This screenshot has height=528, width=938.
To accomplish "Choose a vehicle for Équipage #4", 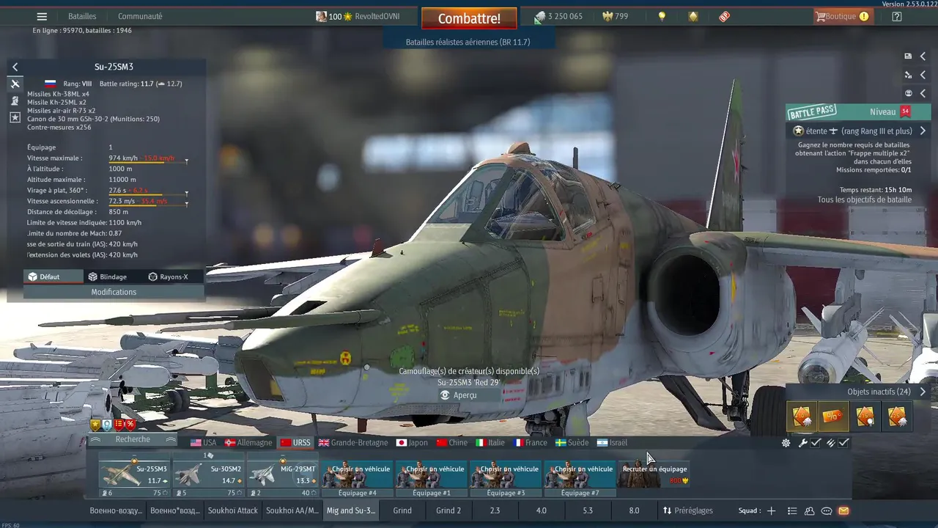I will [x=357, y=479].
